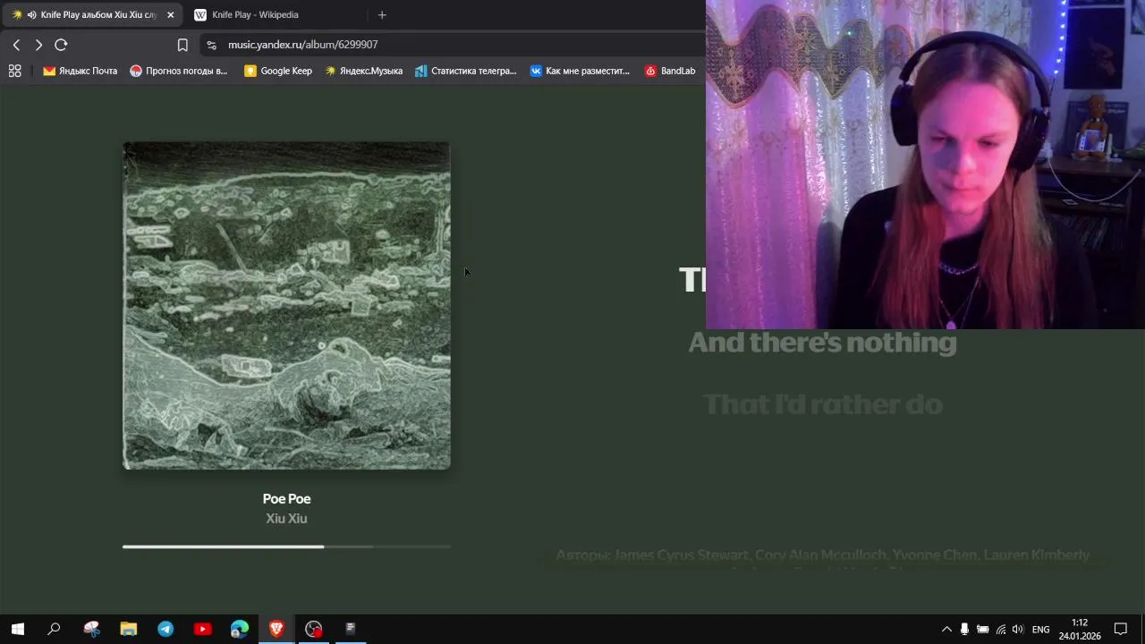Jump to lyric line That I'd rather do
The image size is (1145, 644).
click(822, 404)
